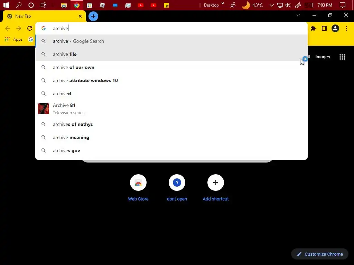Click Add shortcut button

pos(216,188)
